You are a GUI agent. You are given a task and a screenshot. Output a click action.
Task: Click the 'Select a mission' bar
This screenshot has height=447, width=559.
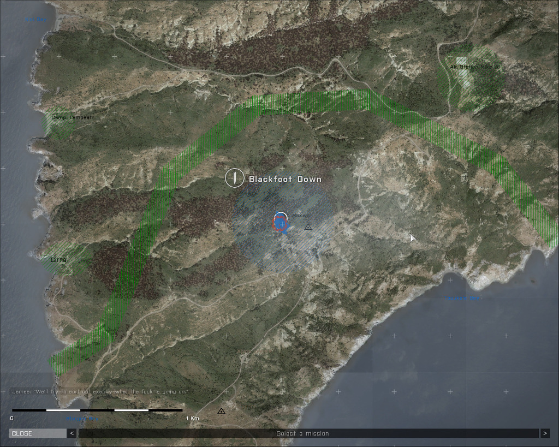pos(302,433)
